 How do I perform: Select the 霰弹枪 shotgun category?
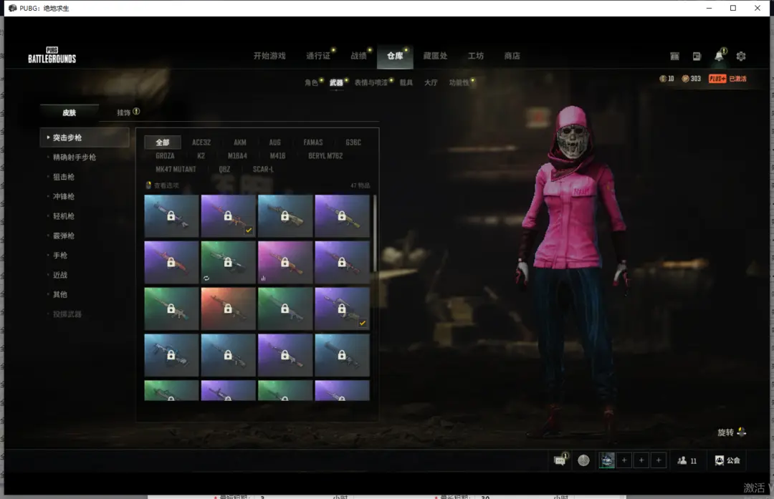[x=64, y=236]
